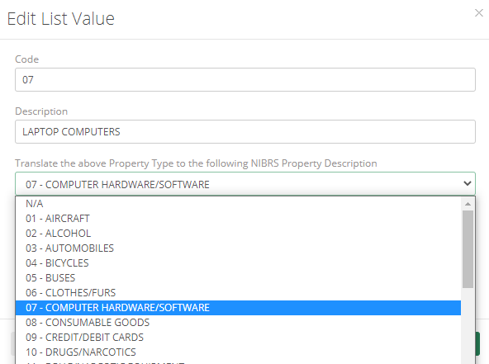
Task: Select 08 - CONSUMABLE GOODS option
Action: pyautogui.click(x=238, y=323)
